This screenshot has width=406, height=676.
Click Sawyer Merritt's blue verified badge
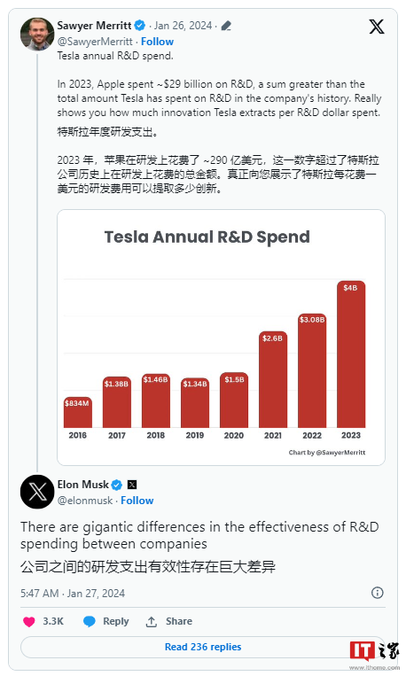pos(139,26)
